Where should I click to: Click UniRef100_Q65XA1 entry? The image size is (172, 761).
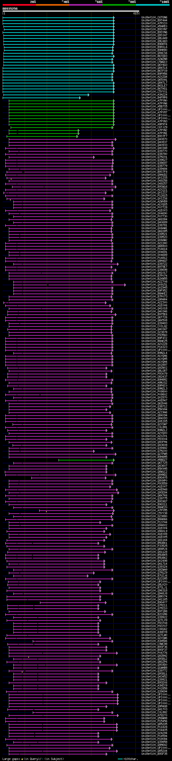(154, 80)
